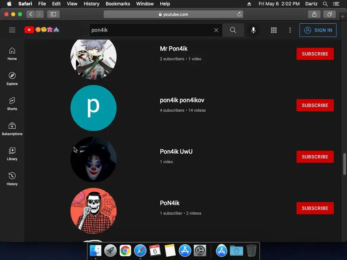Open the YouTube hamburger guide menu
This screenshot has width=347, height=260.
coord(12,30)
